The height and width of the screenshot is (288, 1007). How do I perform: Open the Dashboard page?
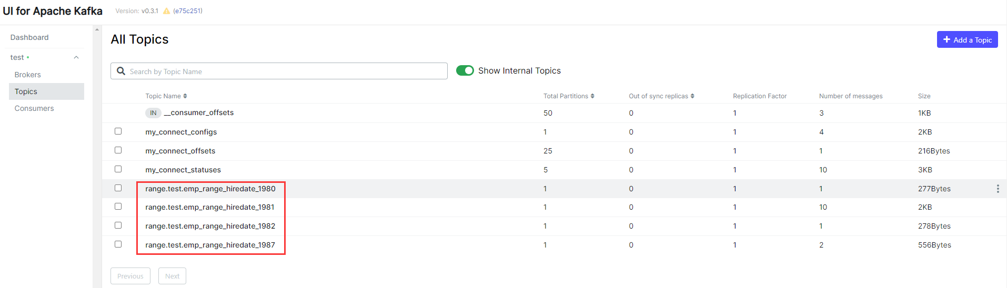(x=29, y=37)
